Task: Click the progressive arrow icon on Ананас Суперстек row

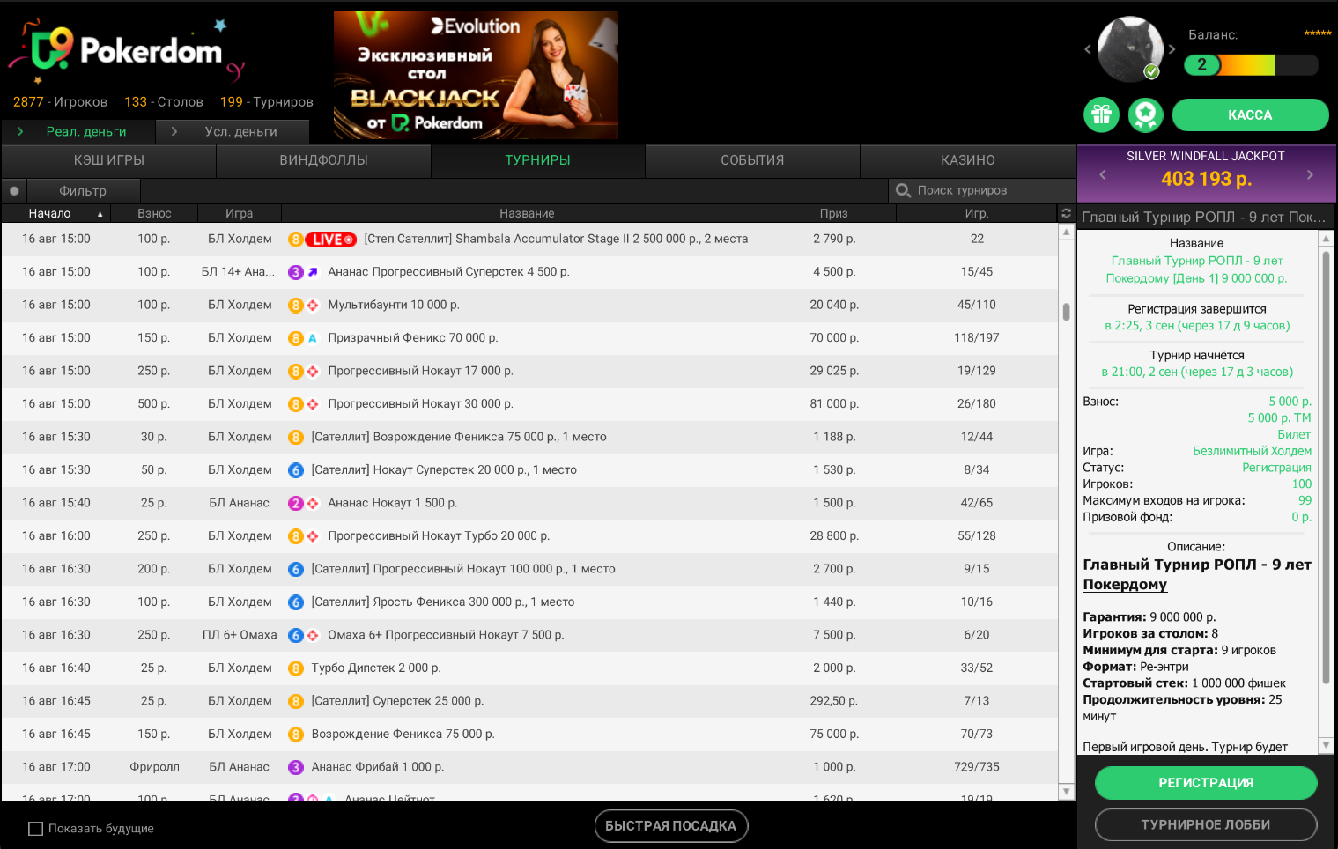Action: coord(313,272)
